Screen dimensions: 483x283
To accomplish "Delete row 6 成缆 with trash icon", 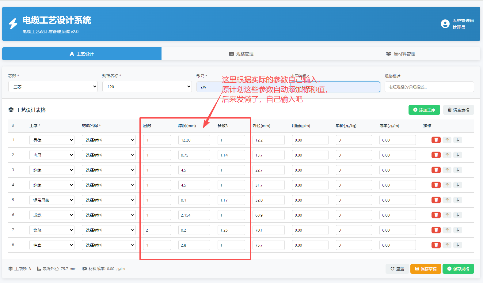I will (x=436, y=215).
